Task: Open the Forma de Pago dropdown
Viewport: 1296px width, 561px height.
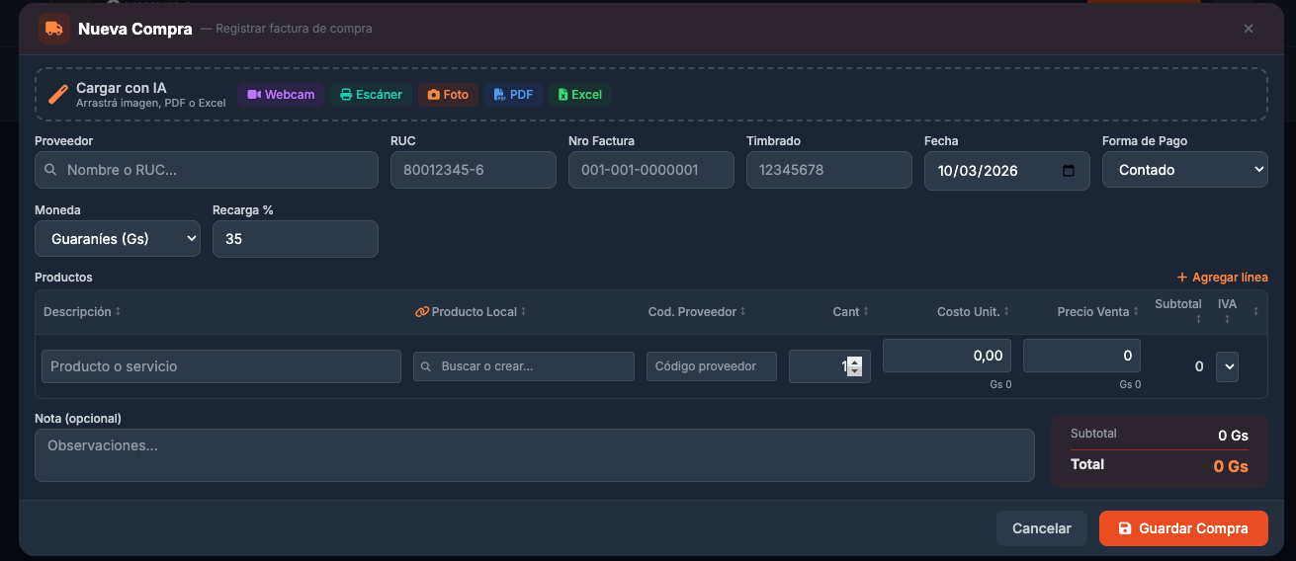Action: pos(1184,170)
